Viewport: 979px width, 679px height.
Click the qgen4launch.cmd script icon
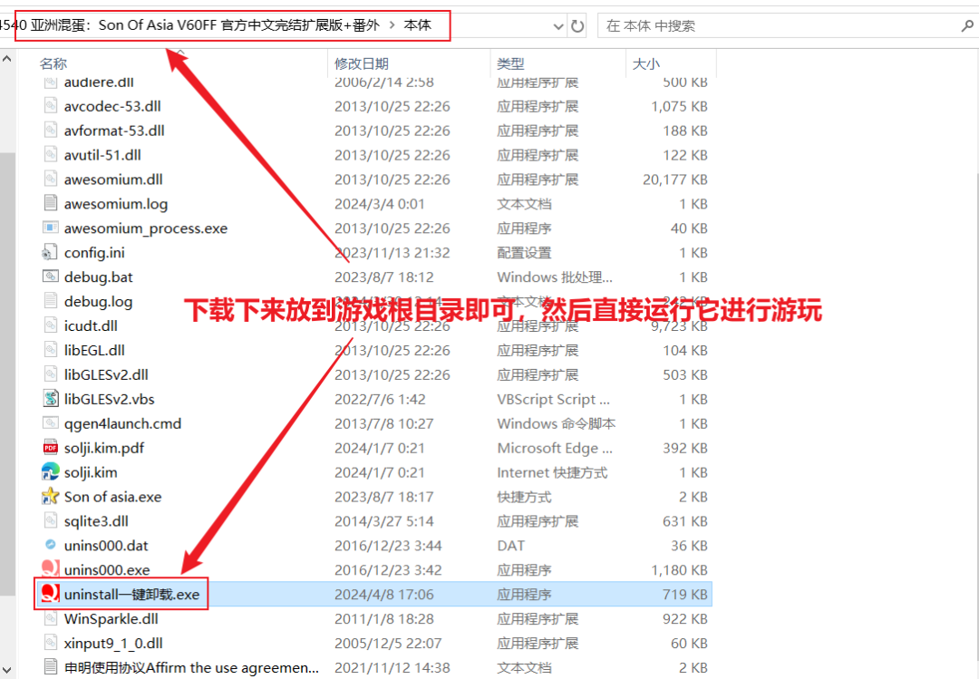(51, 422)
